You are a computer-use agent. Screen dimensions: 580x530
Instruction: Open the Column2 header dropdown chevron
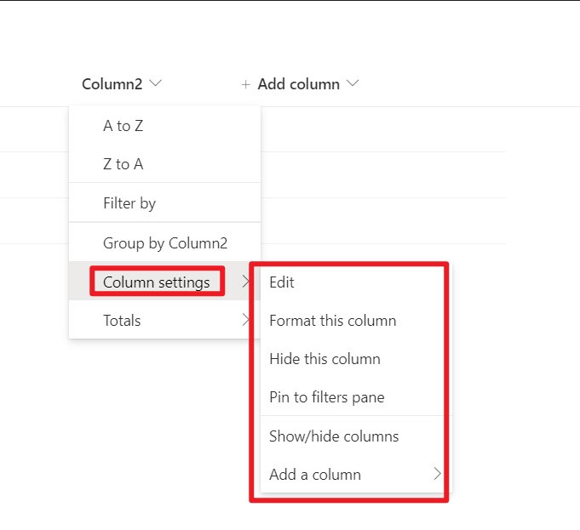(155, 83)
